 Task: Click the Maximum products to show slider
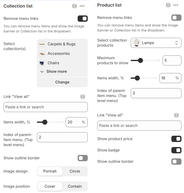[145, 60]
